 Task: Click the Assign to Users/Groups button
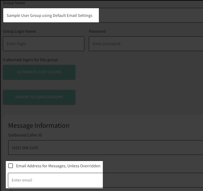(39, 97)
